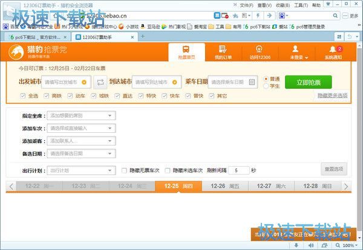
Task: Open 系统通知 notification bell
Action: click(x=332, y=53)
